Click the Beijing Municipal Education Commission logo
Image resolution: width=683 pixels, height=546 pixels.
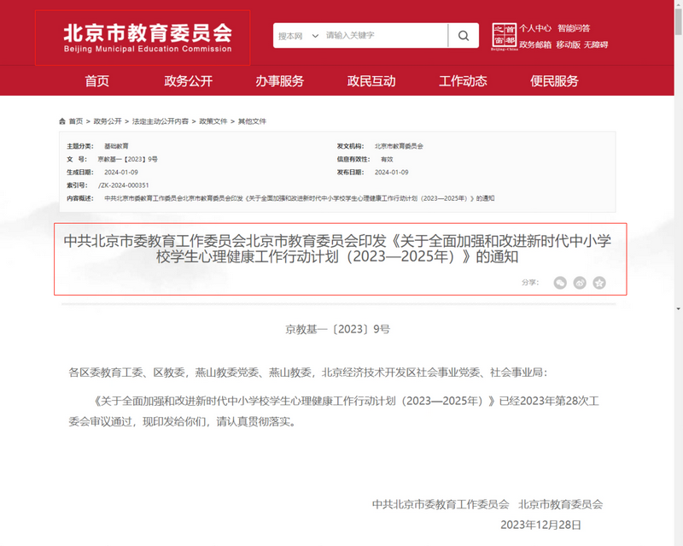coord(143,38)
